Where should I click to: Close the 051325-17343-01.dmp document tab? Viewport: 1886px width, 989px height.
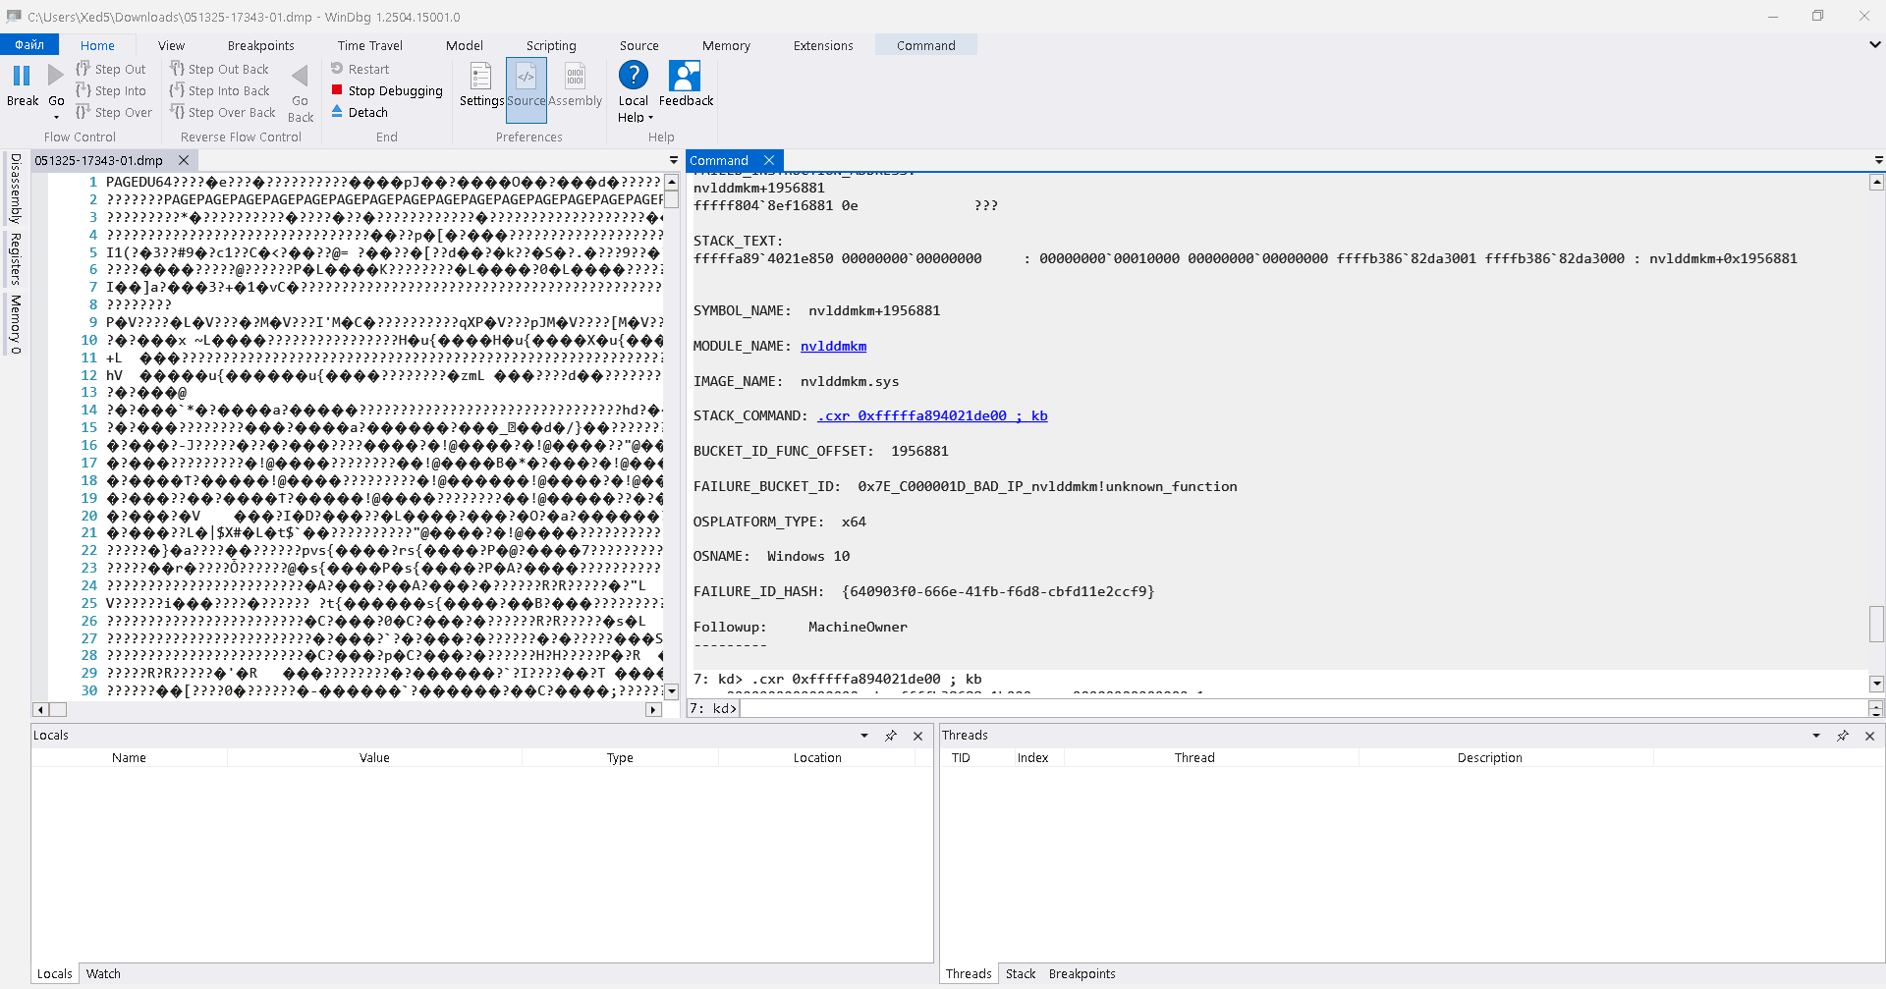[x=184, y=160]
